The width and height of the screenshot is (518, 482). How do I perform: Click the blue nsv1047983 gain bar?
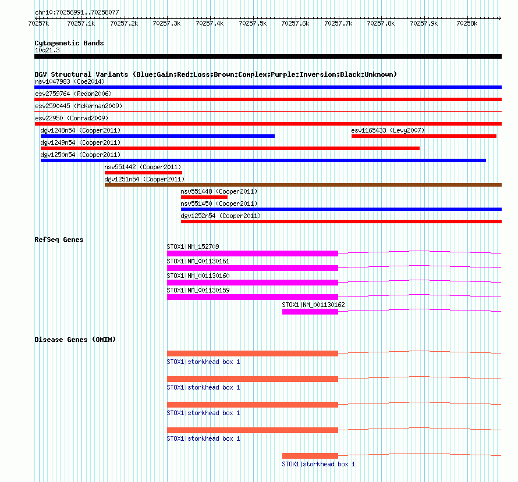pos(268,87)
